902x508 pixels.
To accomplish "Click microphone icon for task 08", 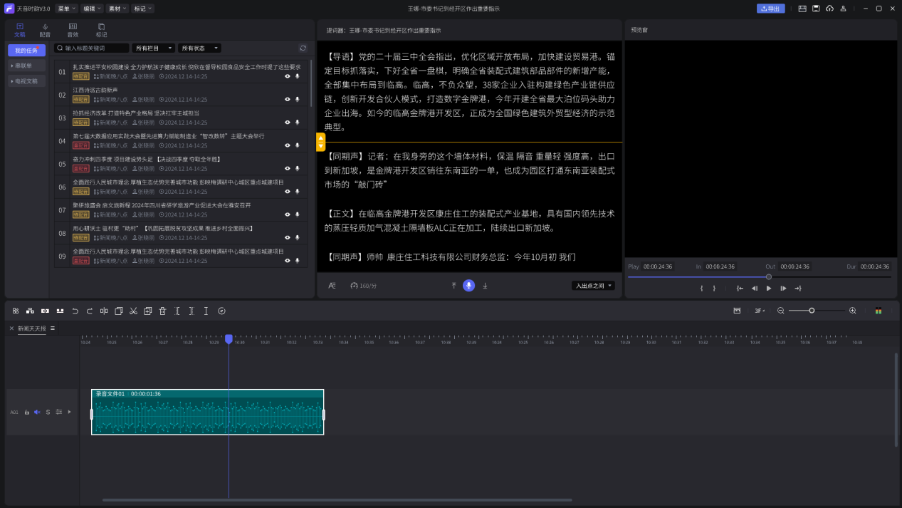I will coord(298,237).
